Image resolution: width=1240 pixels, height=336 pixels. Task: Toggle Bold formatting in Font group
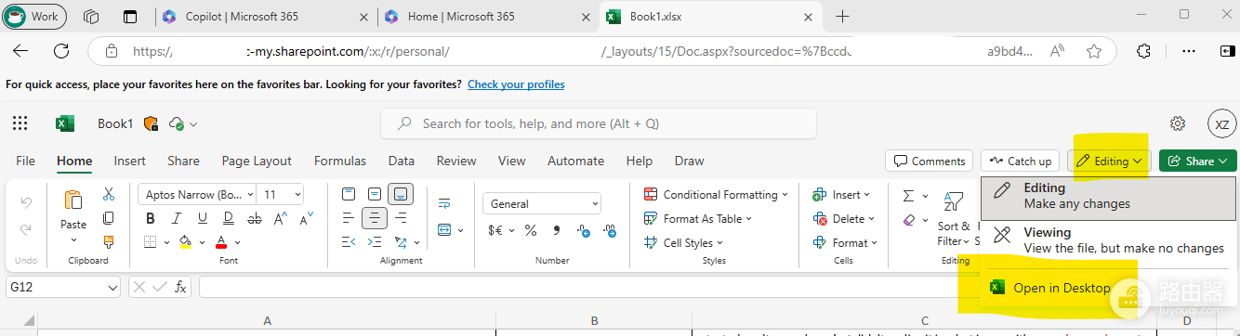(x=150, y=219)
